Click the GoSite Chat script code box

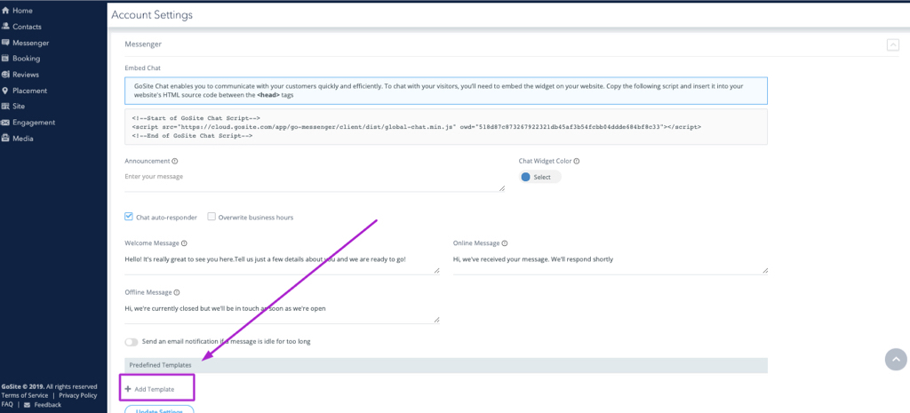click(446, 126)
